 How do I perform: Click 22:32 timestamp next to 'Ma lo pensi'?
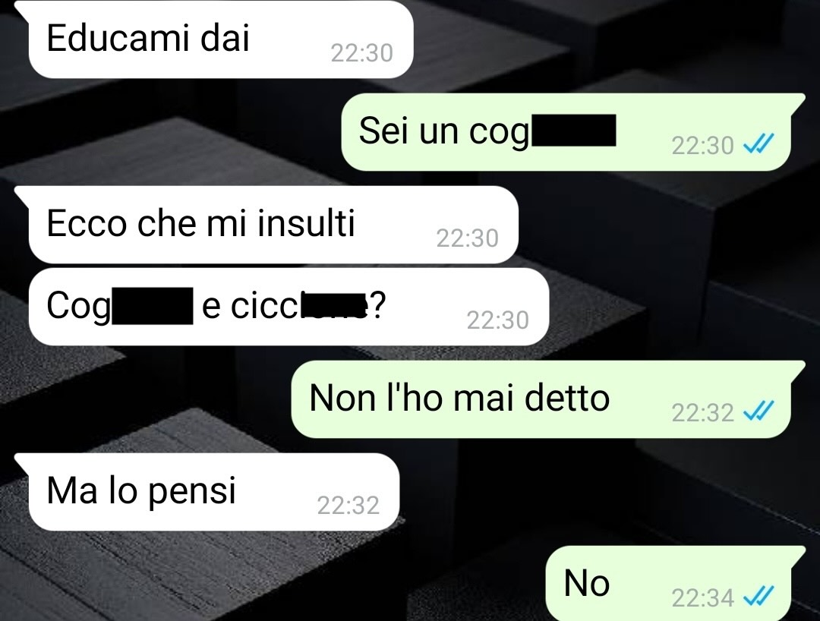(x=348, y=506)
